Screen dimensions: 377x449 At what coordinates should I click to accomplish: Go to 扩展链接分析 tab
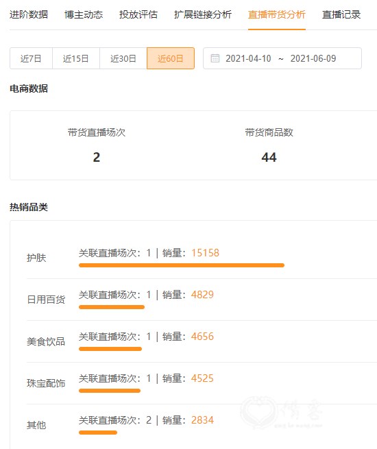(x=203, y=14)
